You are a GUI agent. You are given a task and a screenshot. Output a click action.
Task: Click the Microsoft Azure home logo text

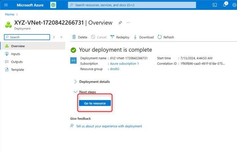[x=30, y=5]
